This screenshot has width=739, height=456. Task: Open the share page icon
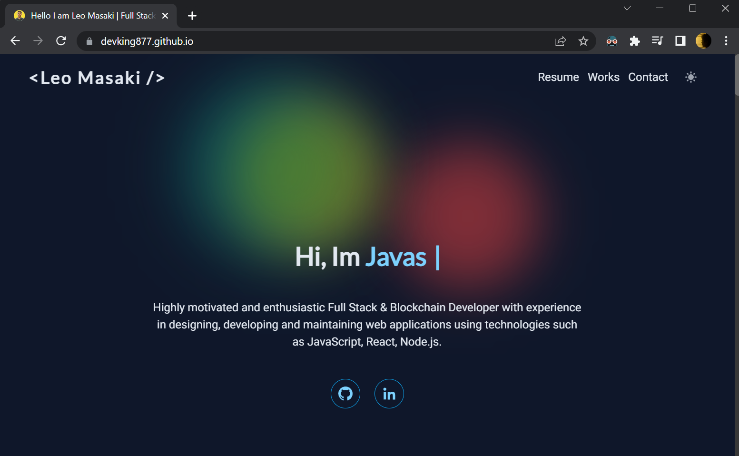[561, 41]
